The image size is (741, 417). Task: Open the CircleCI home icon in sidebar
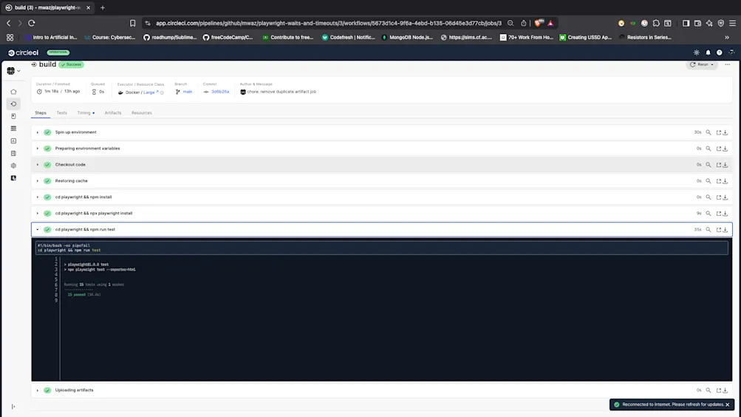click(x=13, y=92)
